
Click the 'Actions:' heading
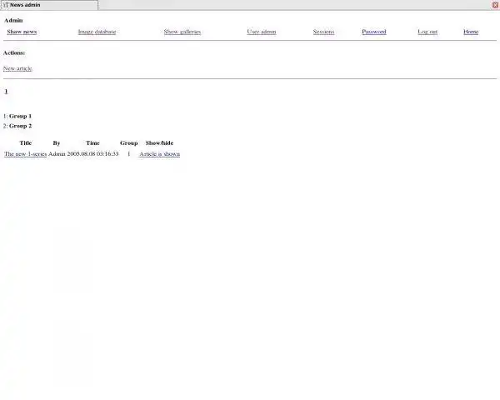click(14, 52)
